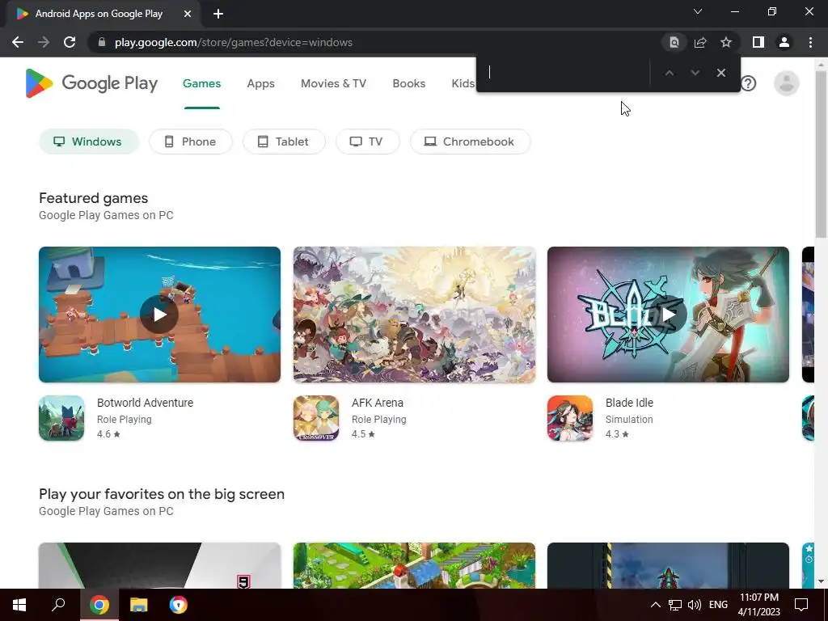Click the AFK Arena app icon
The width and height of the screenshot is (828, 621).
pos(316,418)
